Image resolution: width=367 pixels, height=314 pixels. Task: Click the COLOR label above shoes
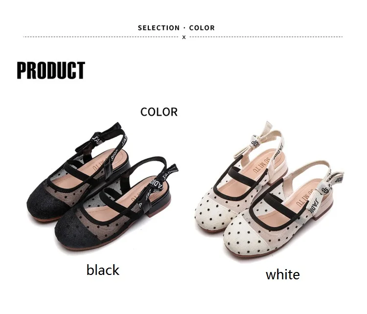[159, 112]
